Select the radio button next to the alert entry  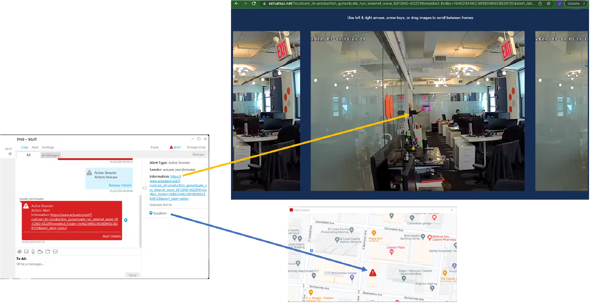coord(145,188)
